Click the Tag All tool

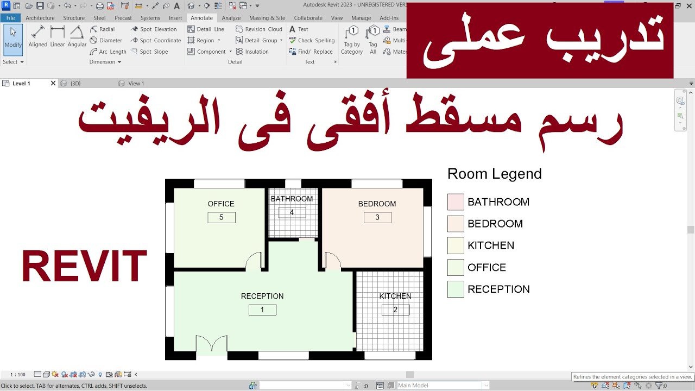click(x=373, y=40)
